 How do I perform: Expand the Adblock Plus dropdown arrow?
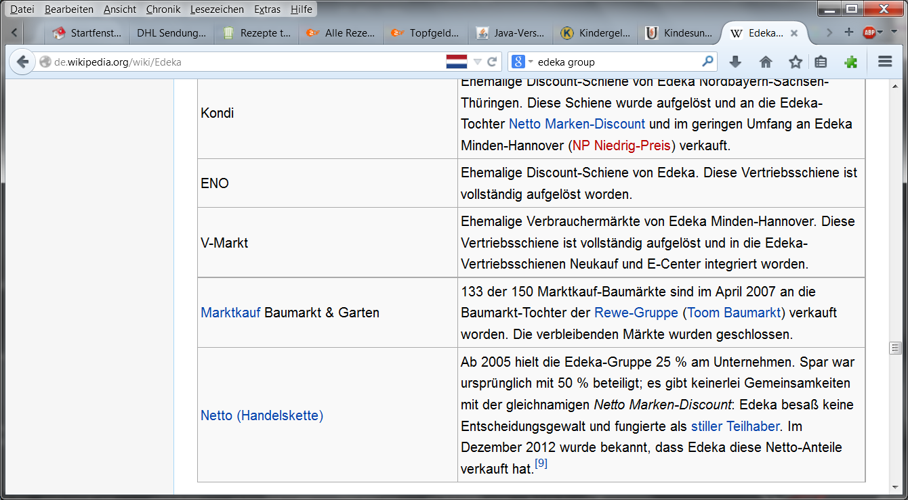[x=881, y=32]
